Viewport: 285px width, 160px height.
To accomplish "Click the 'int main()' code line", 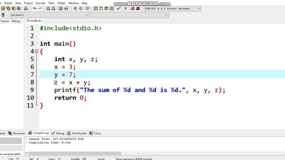I will tap(58, 44).
